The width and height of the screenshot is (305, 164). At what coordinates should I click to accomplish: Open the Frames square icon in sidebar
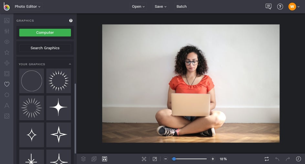click(7, 74)
